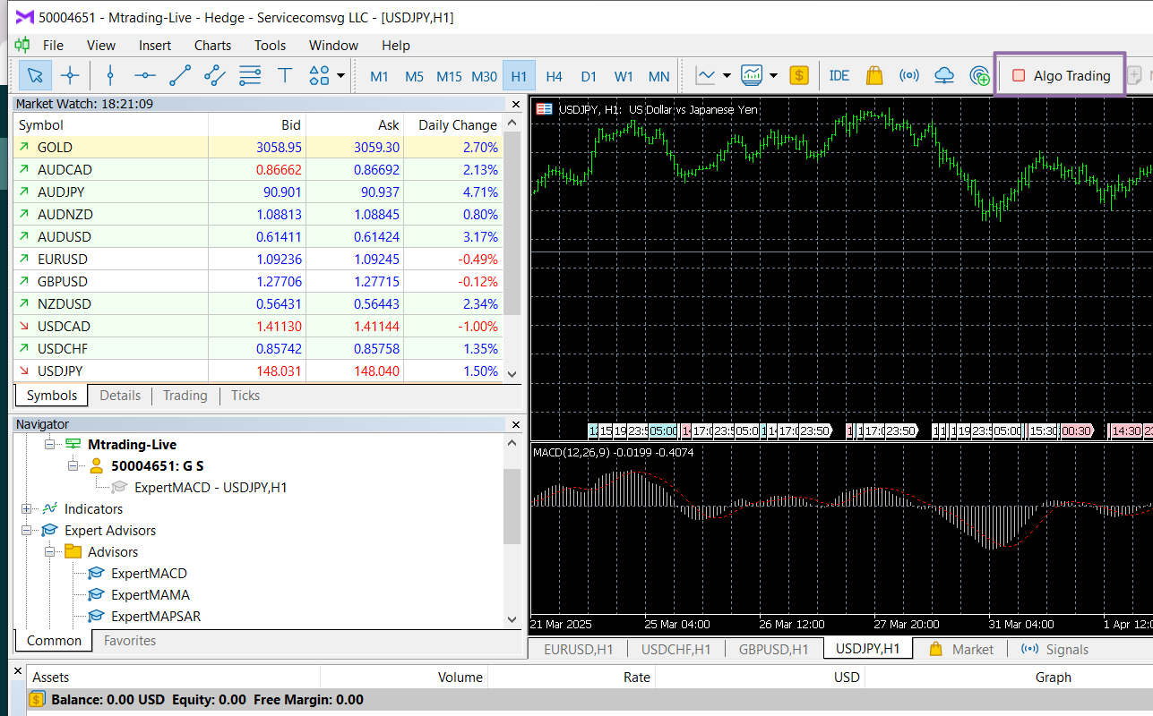Switch chart to M15 timeframe
Image resolution: width=1153 pixels, height=716 pixels.
tap(449, 76)
